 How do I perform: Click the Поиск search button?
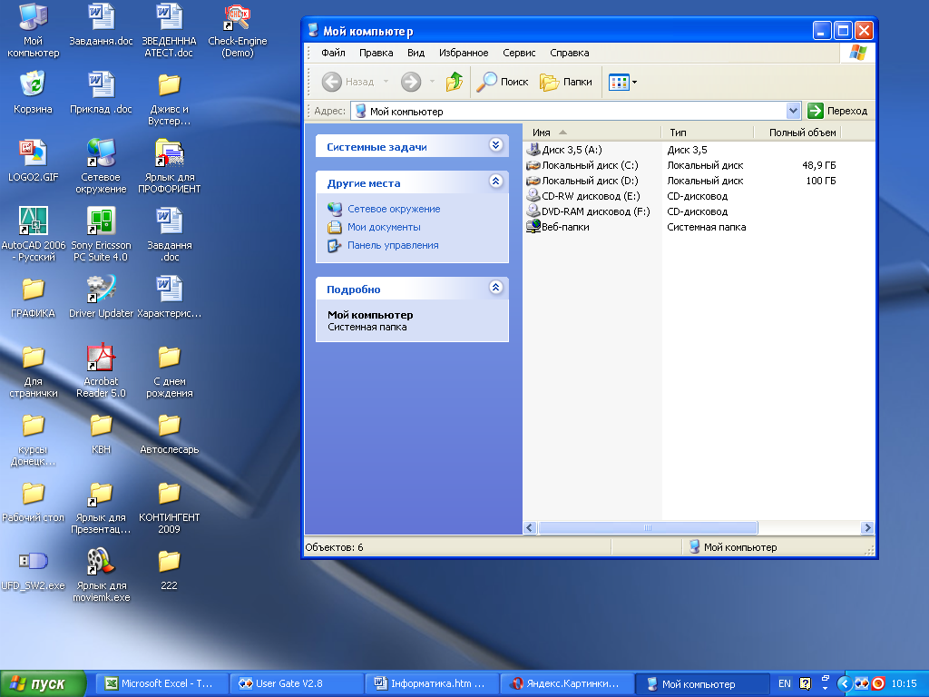point(503,82)
